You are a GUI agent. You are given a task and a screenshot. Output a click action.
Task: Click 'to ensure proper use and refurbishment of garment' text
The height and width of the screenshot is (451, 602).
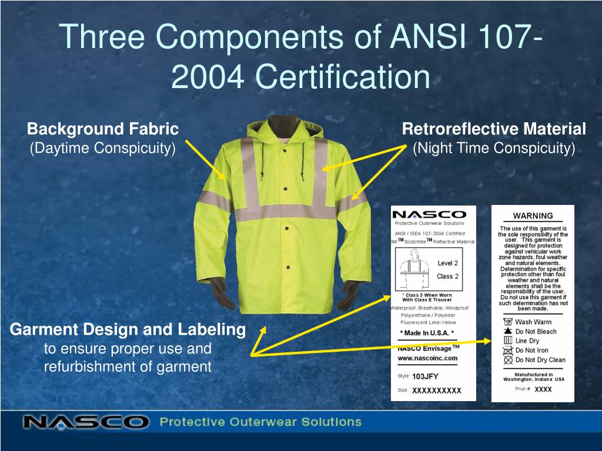(128, 358)
